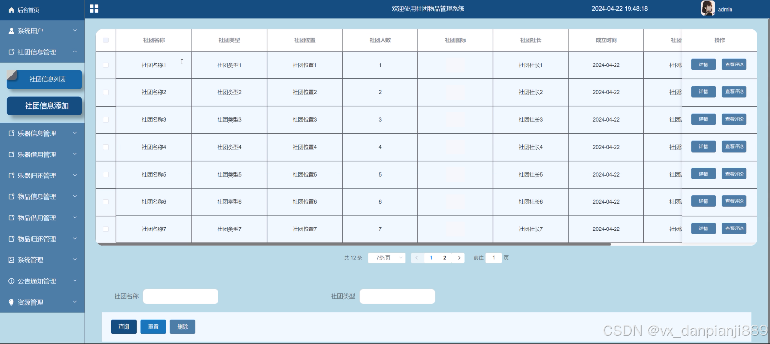770x344 pixels.
Task: Expand 乐器借用管理 chevron
Action: pyautogui.click(x=75, y=154)
